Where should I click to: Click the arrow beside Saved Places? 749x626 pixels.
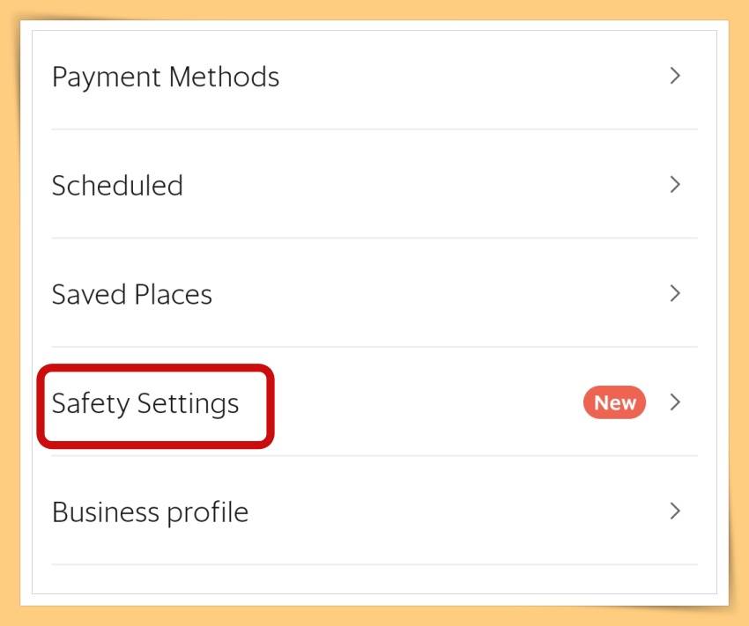click(x=675, y=293)
